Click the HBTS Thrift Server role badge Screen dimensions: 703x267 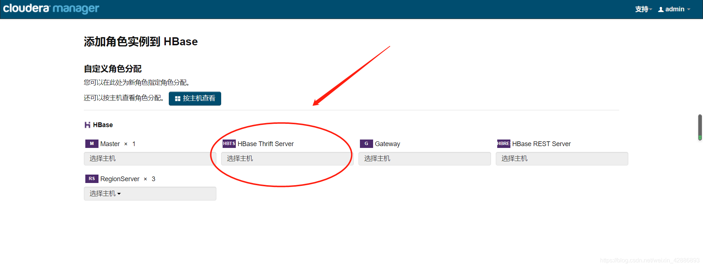(229, 144)
